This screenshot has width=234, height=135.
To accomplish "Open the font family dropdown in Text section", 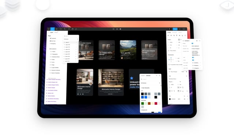I will pos(173,79).
